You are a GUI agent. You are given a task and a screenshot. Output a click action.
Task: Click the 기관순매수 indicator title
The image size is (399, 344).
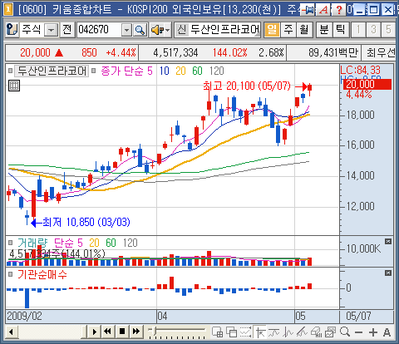(x=42, y=275)
